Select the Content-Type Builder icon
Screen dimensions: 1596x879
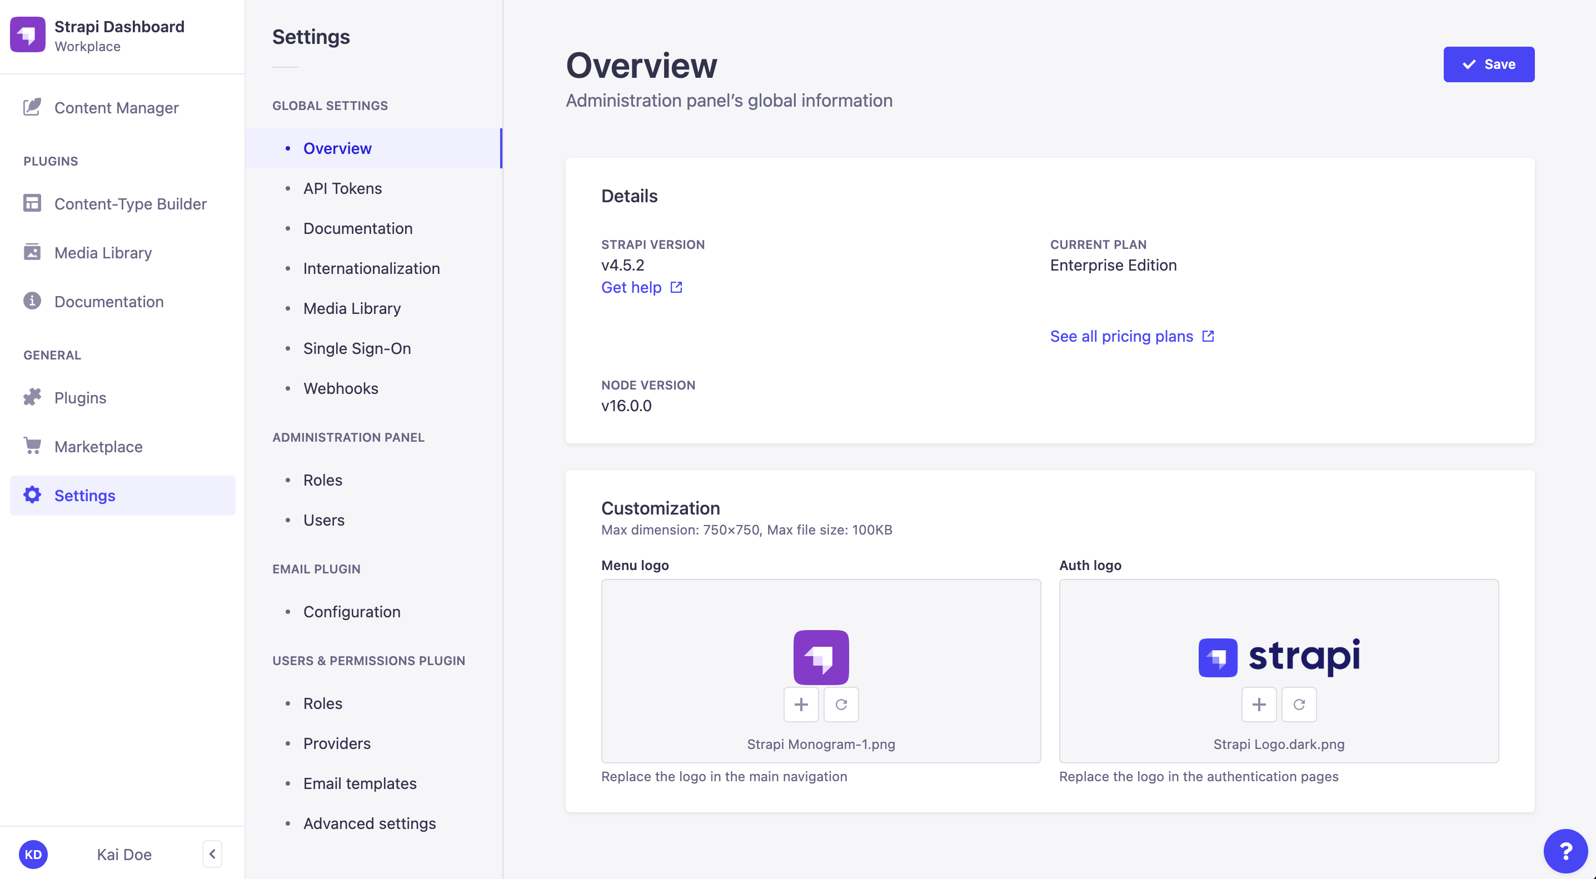(32, 203)
